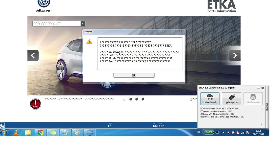Launch VLC media player from taskbar
The height and width of the screenshot is (152, 271).
pyautogui.click(x=16, y=132)
